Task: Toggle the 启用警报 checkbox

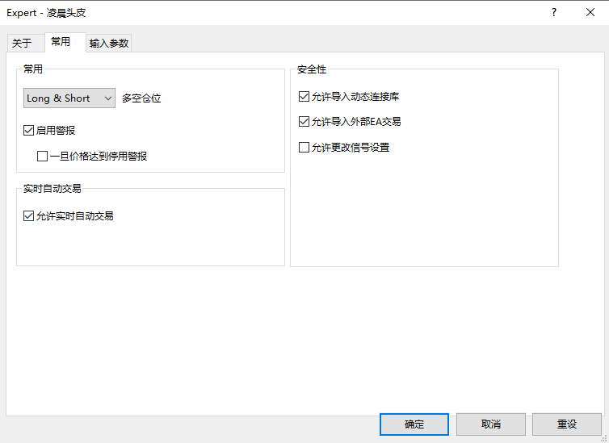Action: (x=29, y=131)
